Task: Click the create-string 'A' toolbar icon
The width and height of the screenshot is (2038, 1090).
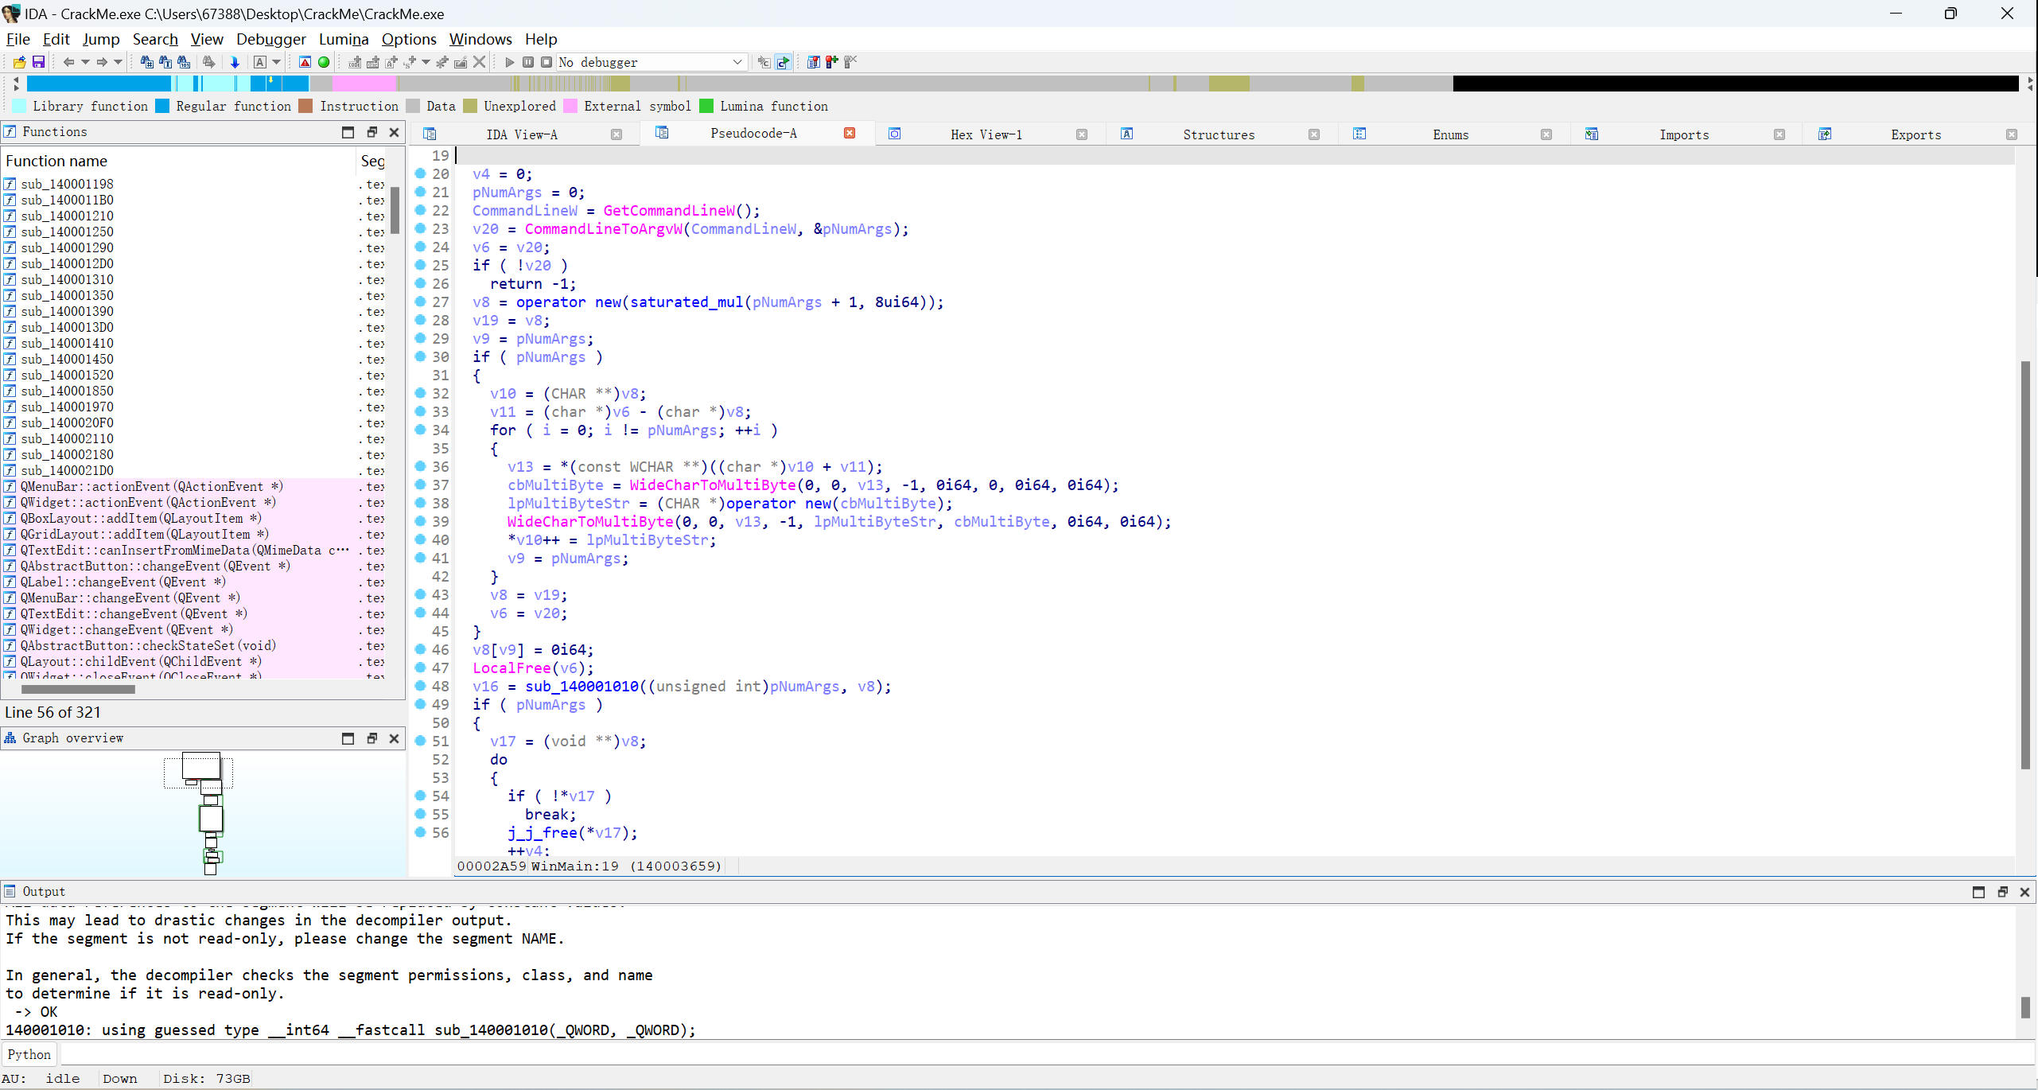Action: click(391, 62)
